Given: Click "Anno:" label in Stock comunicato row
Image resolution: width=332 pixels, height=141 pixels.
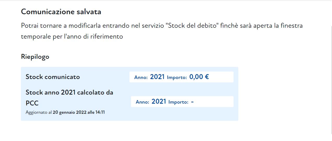Looking at the screenshot, I should pyautogui.click(x=141, y=77).
